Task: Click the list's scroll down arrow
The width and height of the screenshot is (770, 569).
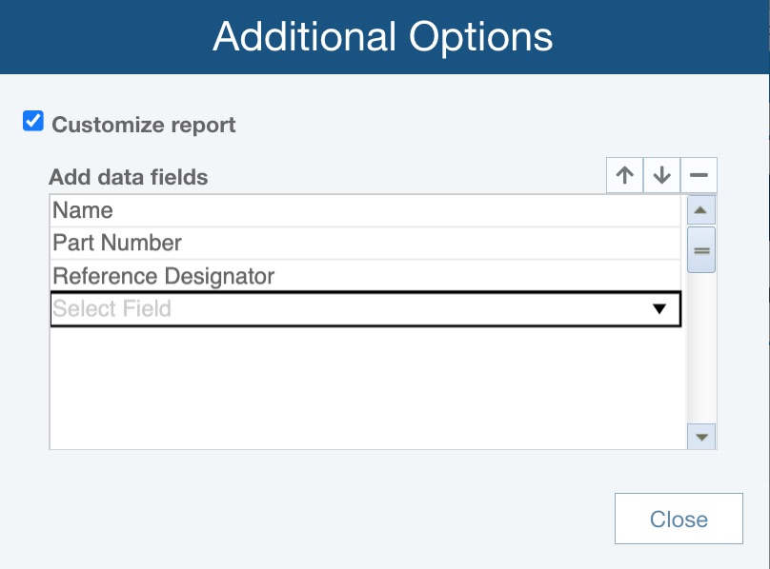Action: 701,437
